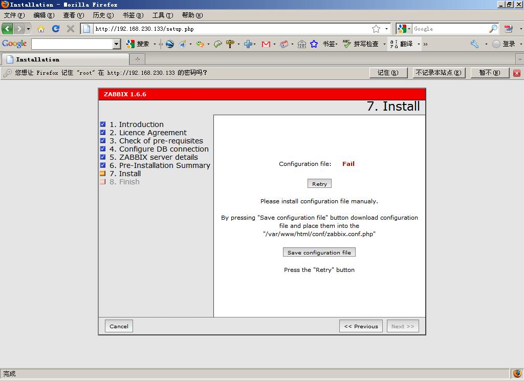The width and height of the screenshot is (524, 381).
Task: Open the Gmail envelope toolbar icon
Action: (266, 44)
